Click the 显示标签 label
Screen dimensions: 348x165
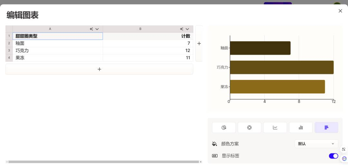coord(230,156)
